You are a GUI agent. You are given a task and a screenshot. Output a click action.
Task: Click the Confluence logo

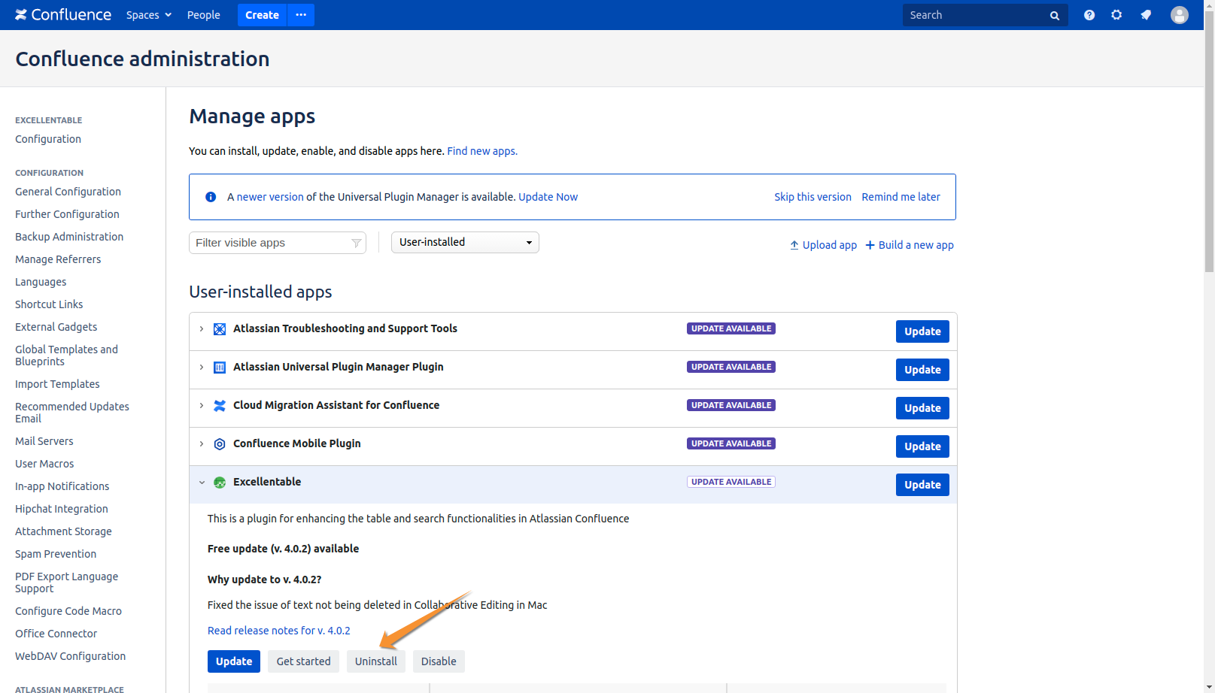(63, 15)
